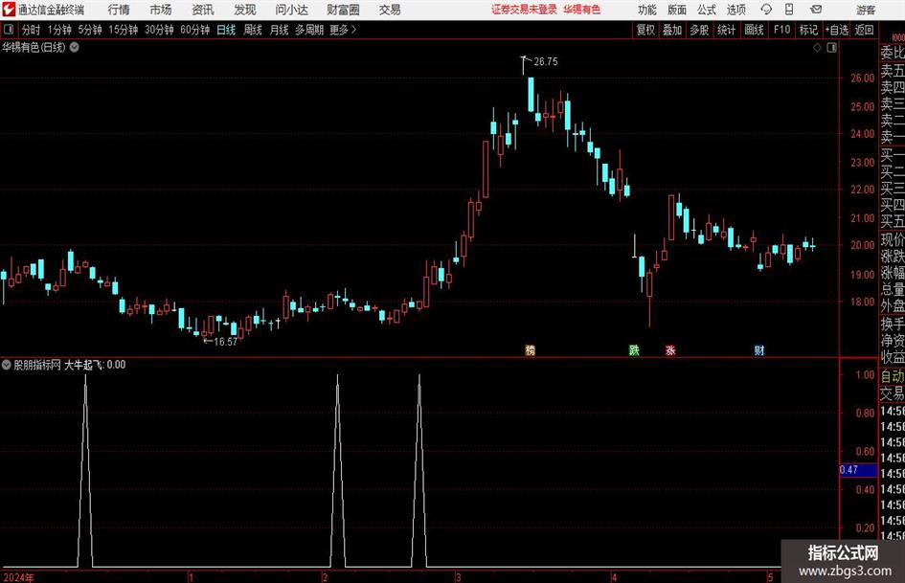Click 华锡有色 stock name in title bar
905x583 pixels.
[x=582, y=10]
